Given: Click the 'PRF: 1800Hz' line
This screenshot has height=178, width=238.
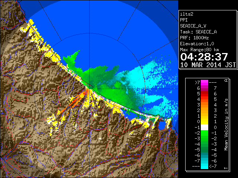Looking at the screenshot, I should pos(194,38).
